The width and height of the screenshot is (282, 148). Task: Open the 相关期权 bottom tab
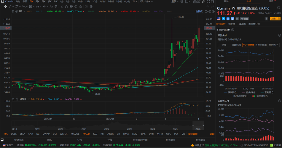(x=170, y=140)
